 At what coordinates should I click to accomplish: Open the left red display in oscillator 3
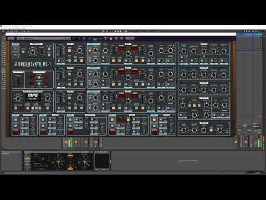pyautogui.click(x=121, y=96)
